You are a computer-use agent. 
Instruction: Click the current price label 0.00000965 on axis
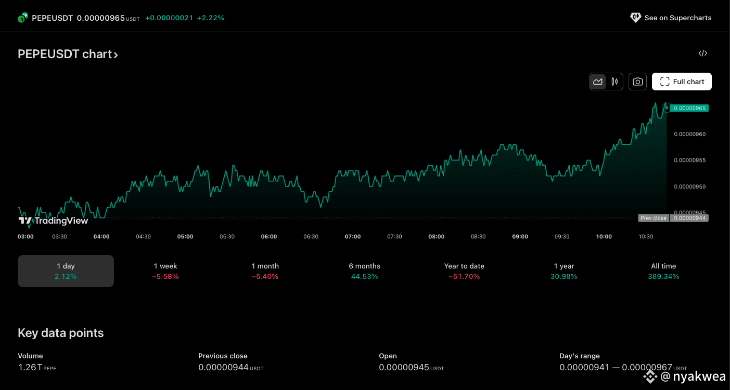pyautogui.click(x=689, y=108)
